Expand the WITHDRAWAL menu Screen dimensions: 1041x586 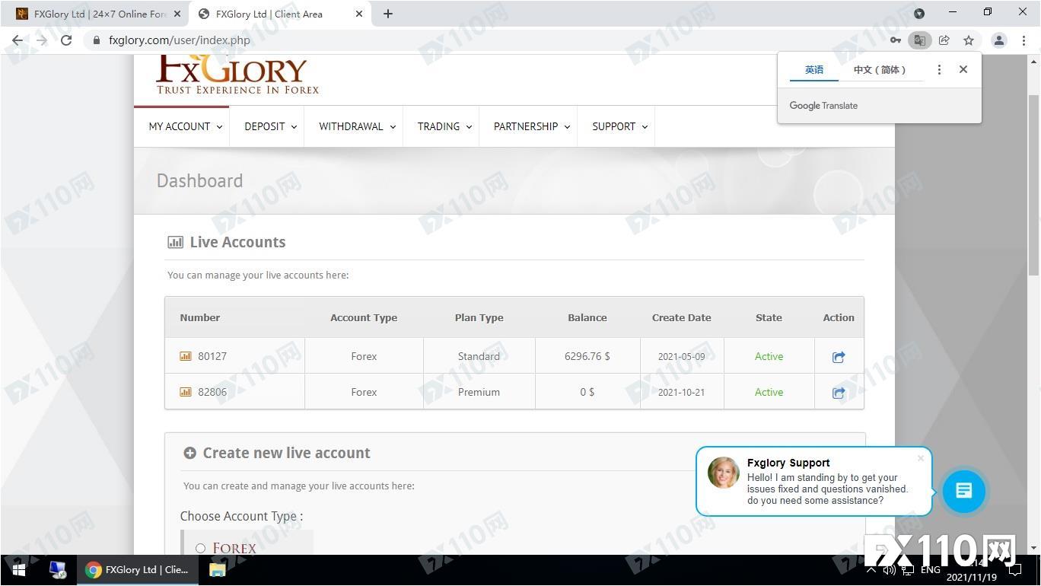coord(357,126)
